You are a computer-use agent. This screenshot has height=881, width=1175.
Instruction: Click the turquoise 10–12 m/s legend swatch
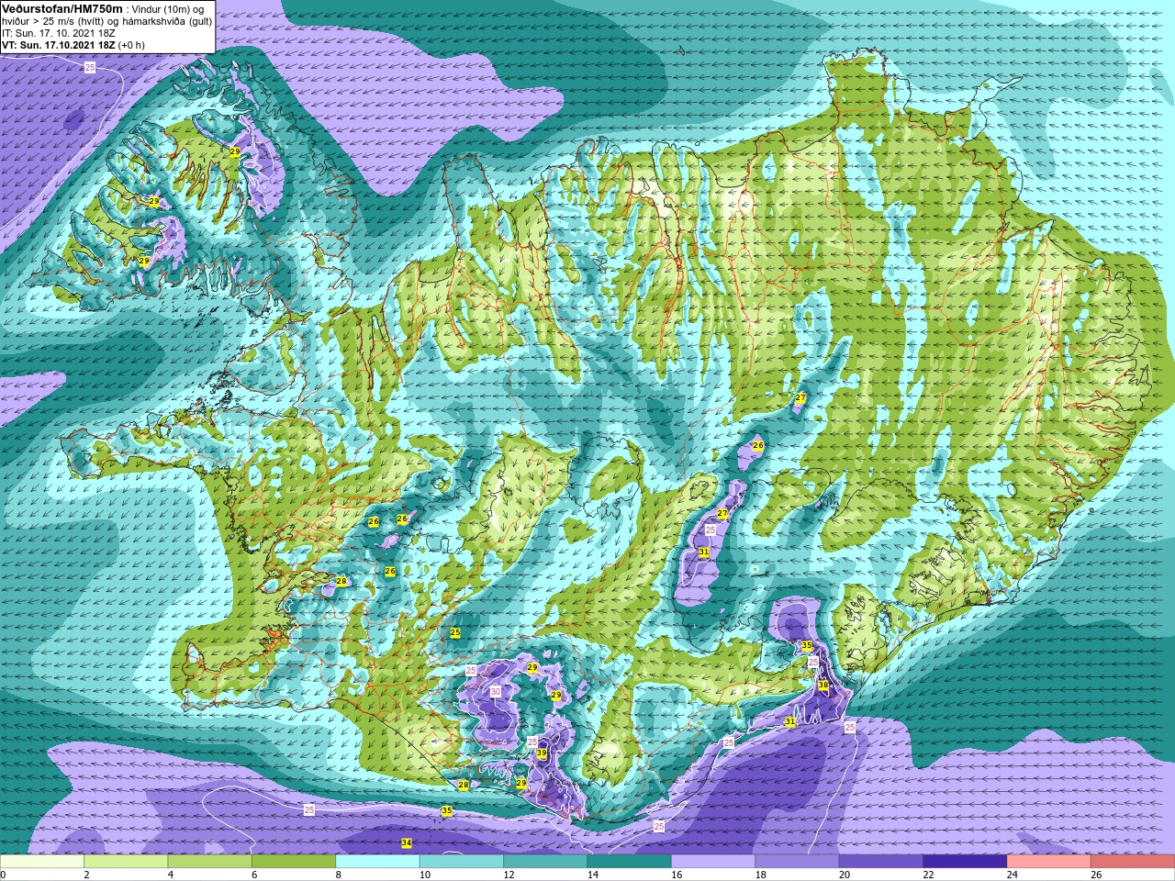point(462,862)
